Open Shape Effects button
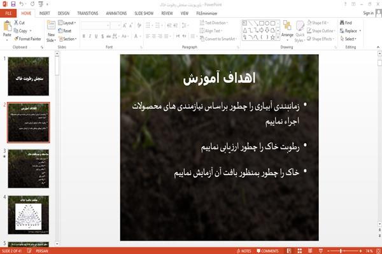 click(x=320, y=39)
